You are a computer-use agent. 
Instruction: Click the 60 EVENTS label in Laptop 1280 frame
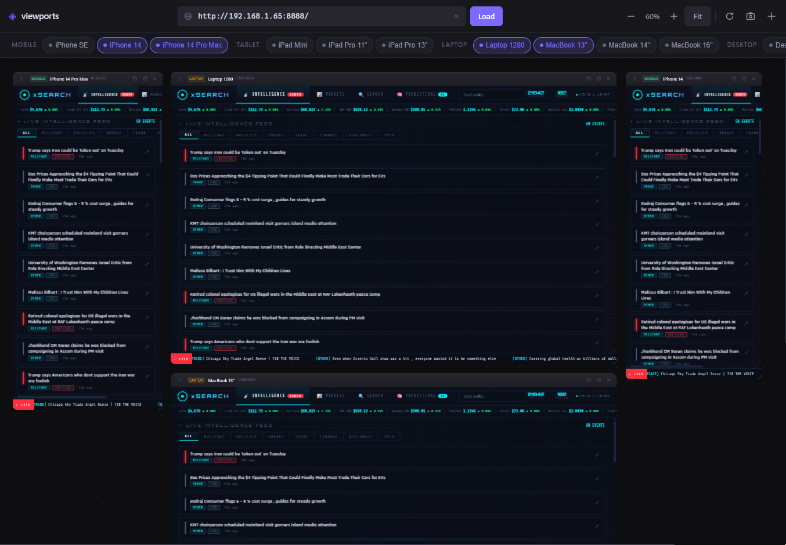click(x=595, y=124)
